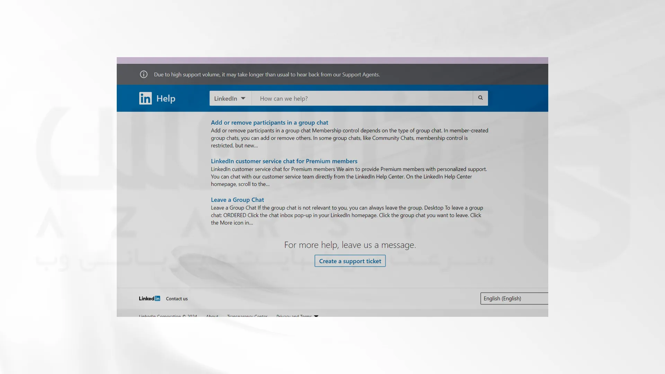Click the 'Help' title in header
Screen dimensions: 665x374
click(166, 98)
